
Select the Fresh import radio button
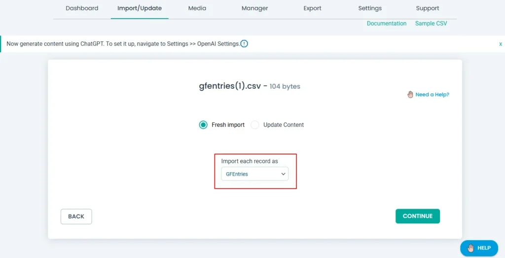pyautogui.click(x=203, y=125)
